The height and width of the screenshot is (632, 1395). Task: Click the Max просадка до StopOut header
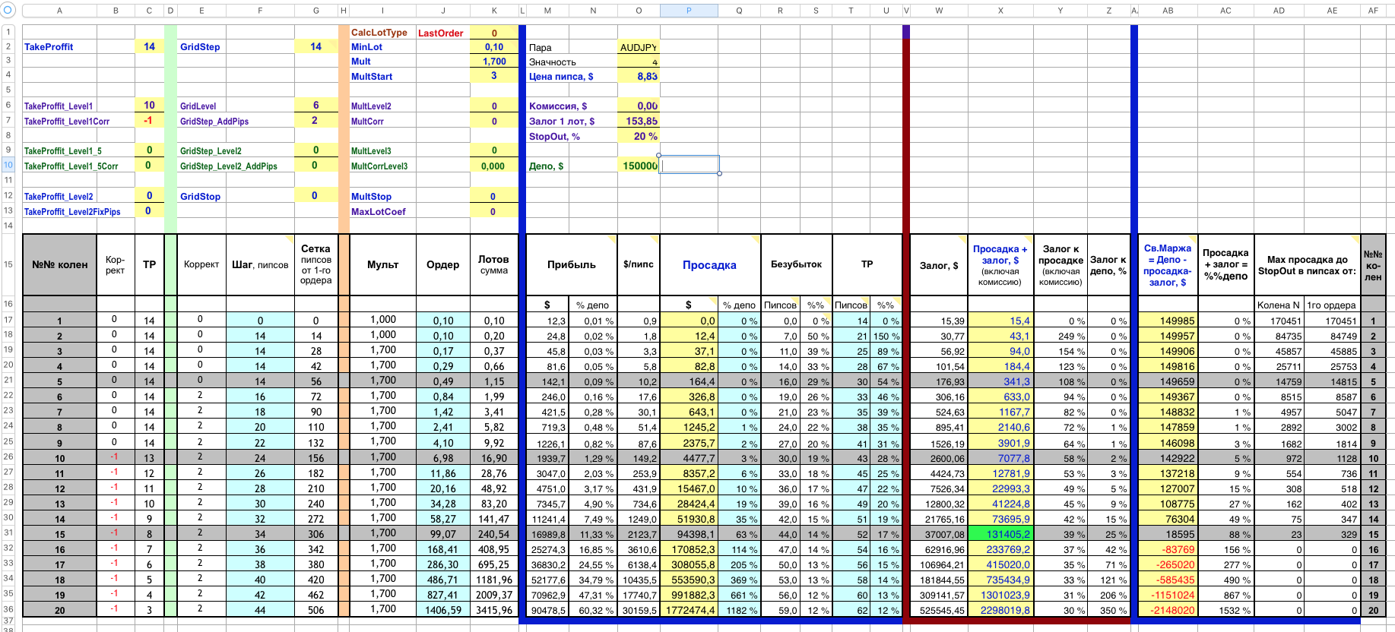point(1307,264)
